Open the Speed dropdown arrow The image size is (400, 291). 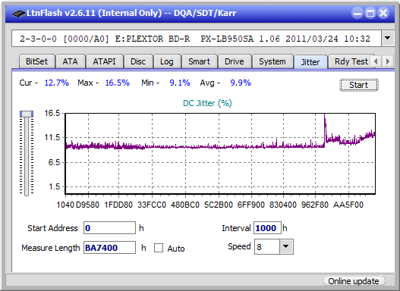[286, 246]
